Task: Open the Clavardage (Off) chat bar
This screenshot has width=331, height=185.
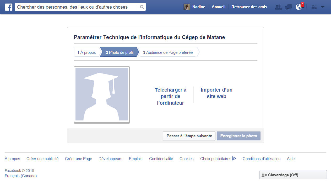Action: (x=293, y=175)
